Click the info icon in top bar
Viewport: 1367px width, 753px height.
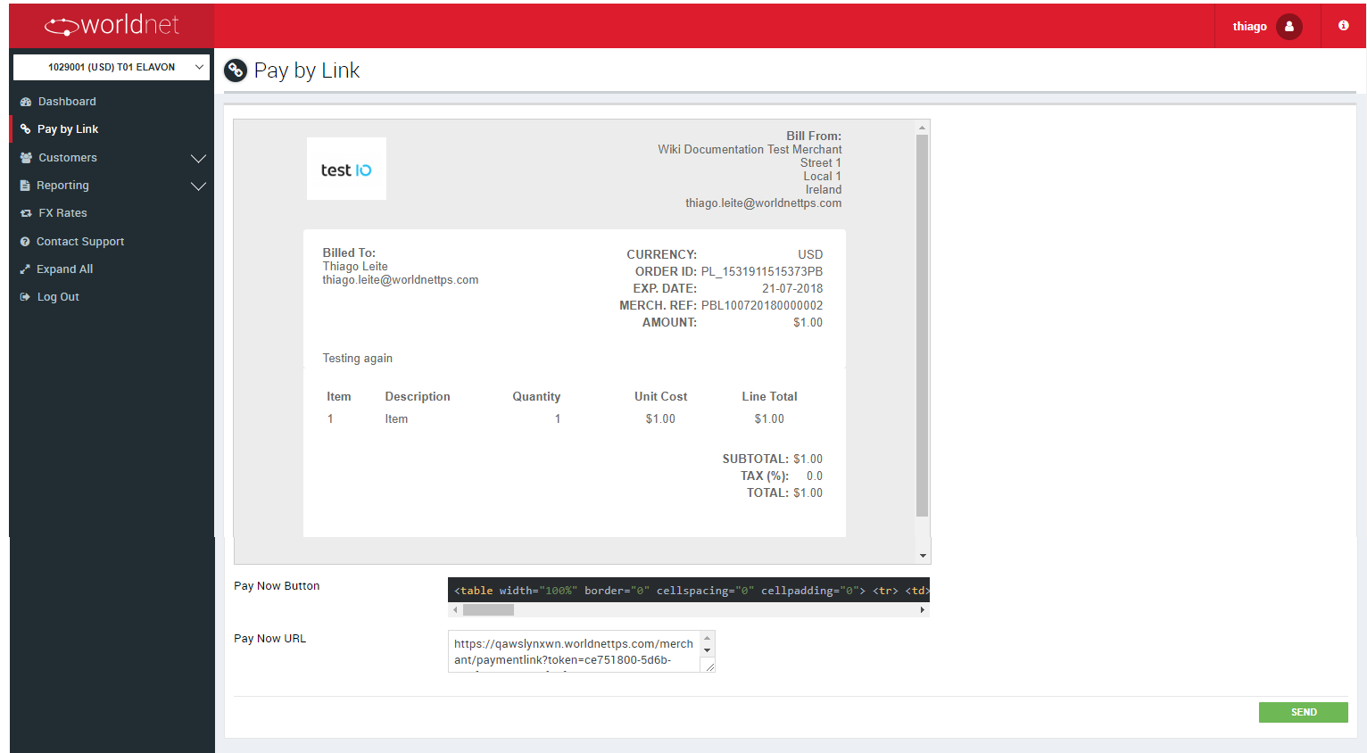(1343, 26)
